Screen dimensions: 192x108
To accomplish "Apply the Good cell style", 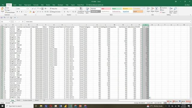I will click(117, 9).
